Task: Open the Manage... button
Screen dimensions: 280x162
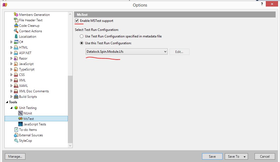Action: (15, 157)
